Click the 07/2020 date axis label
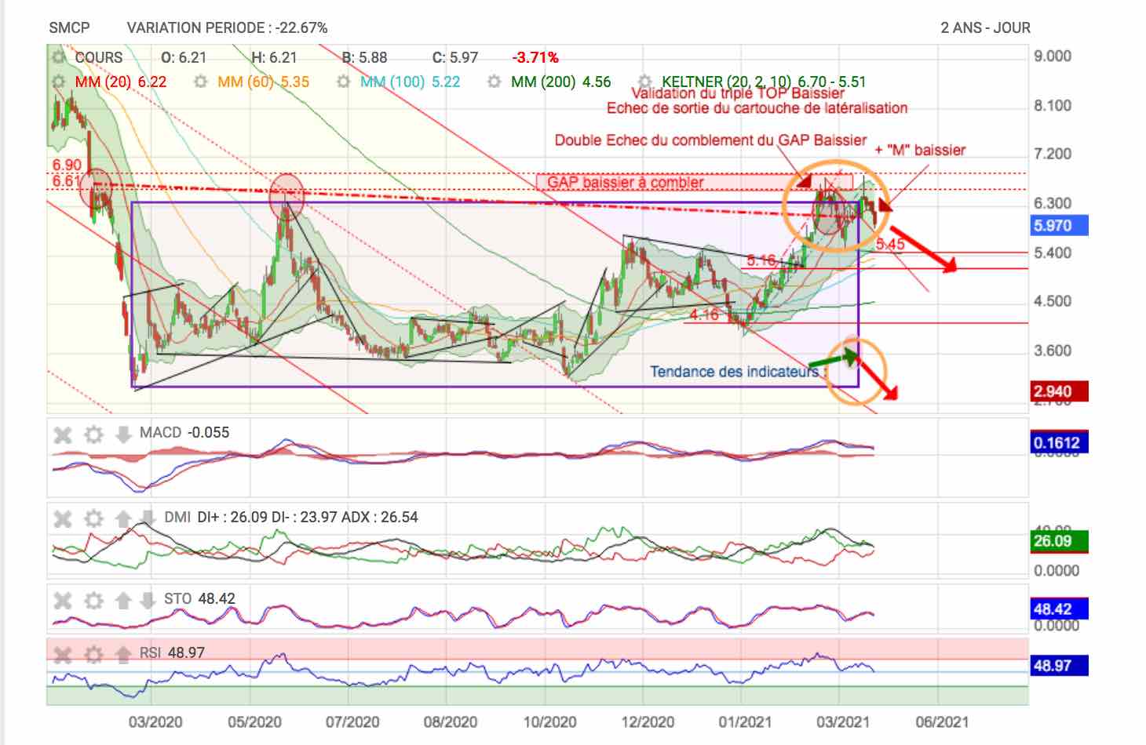This screenshot has height=745, width=1146. tap(352, 721)
